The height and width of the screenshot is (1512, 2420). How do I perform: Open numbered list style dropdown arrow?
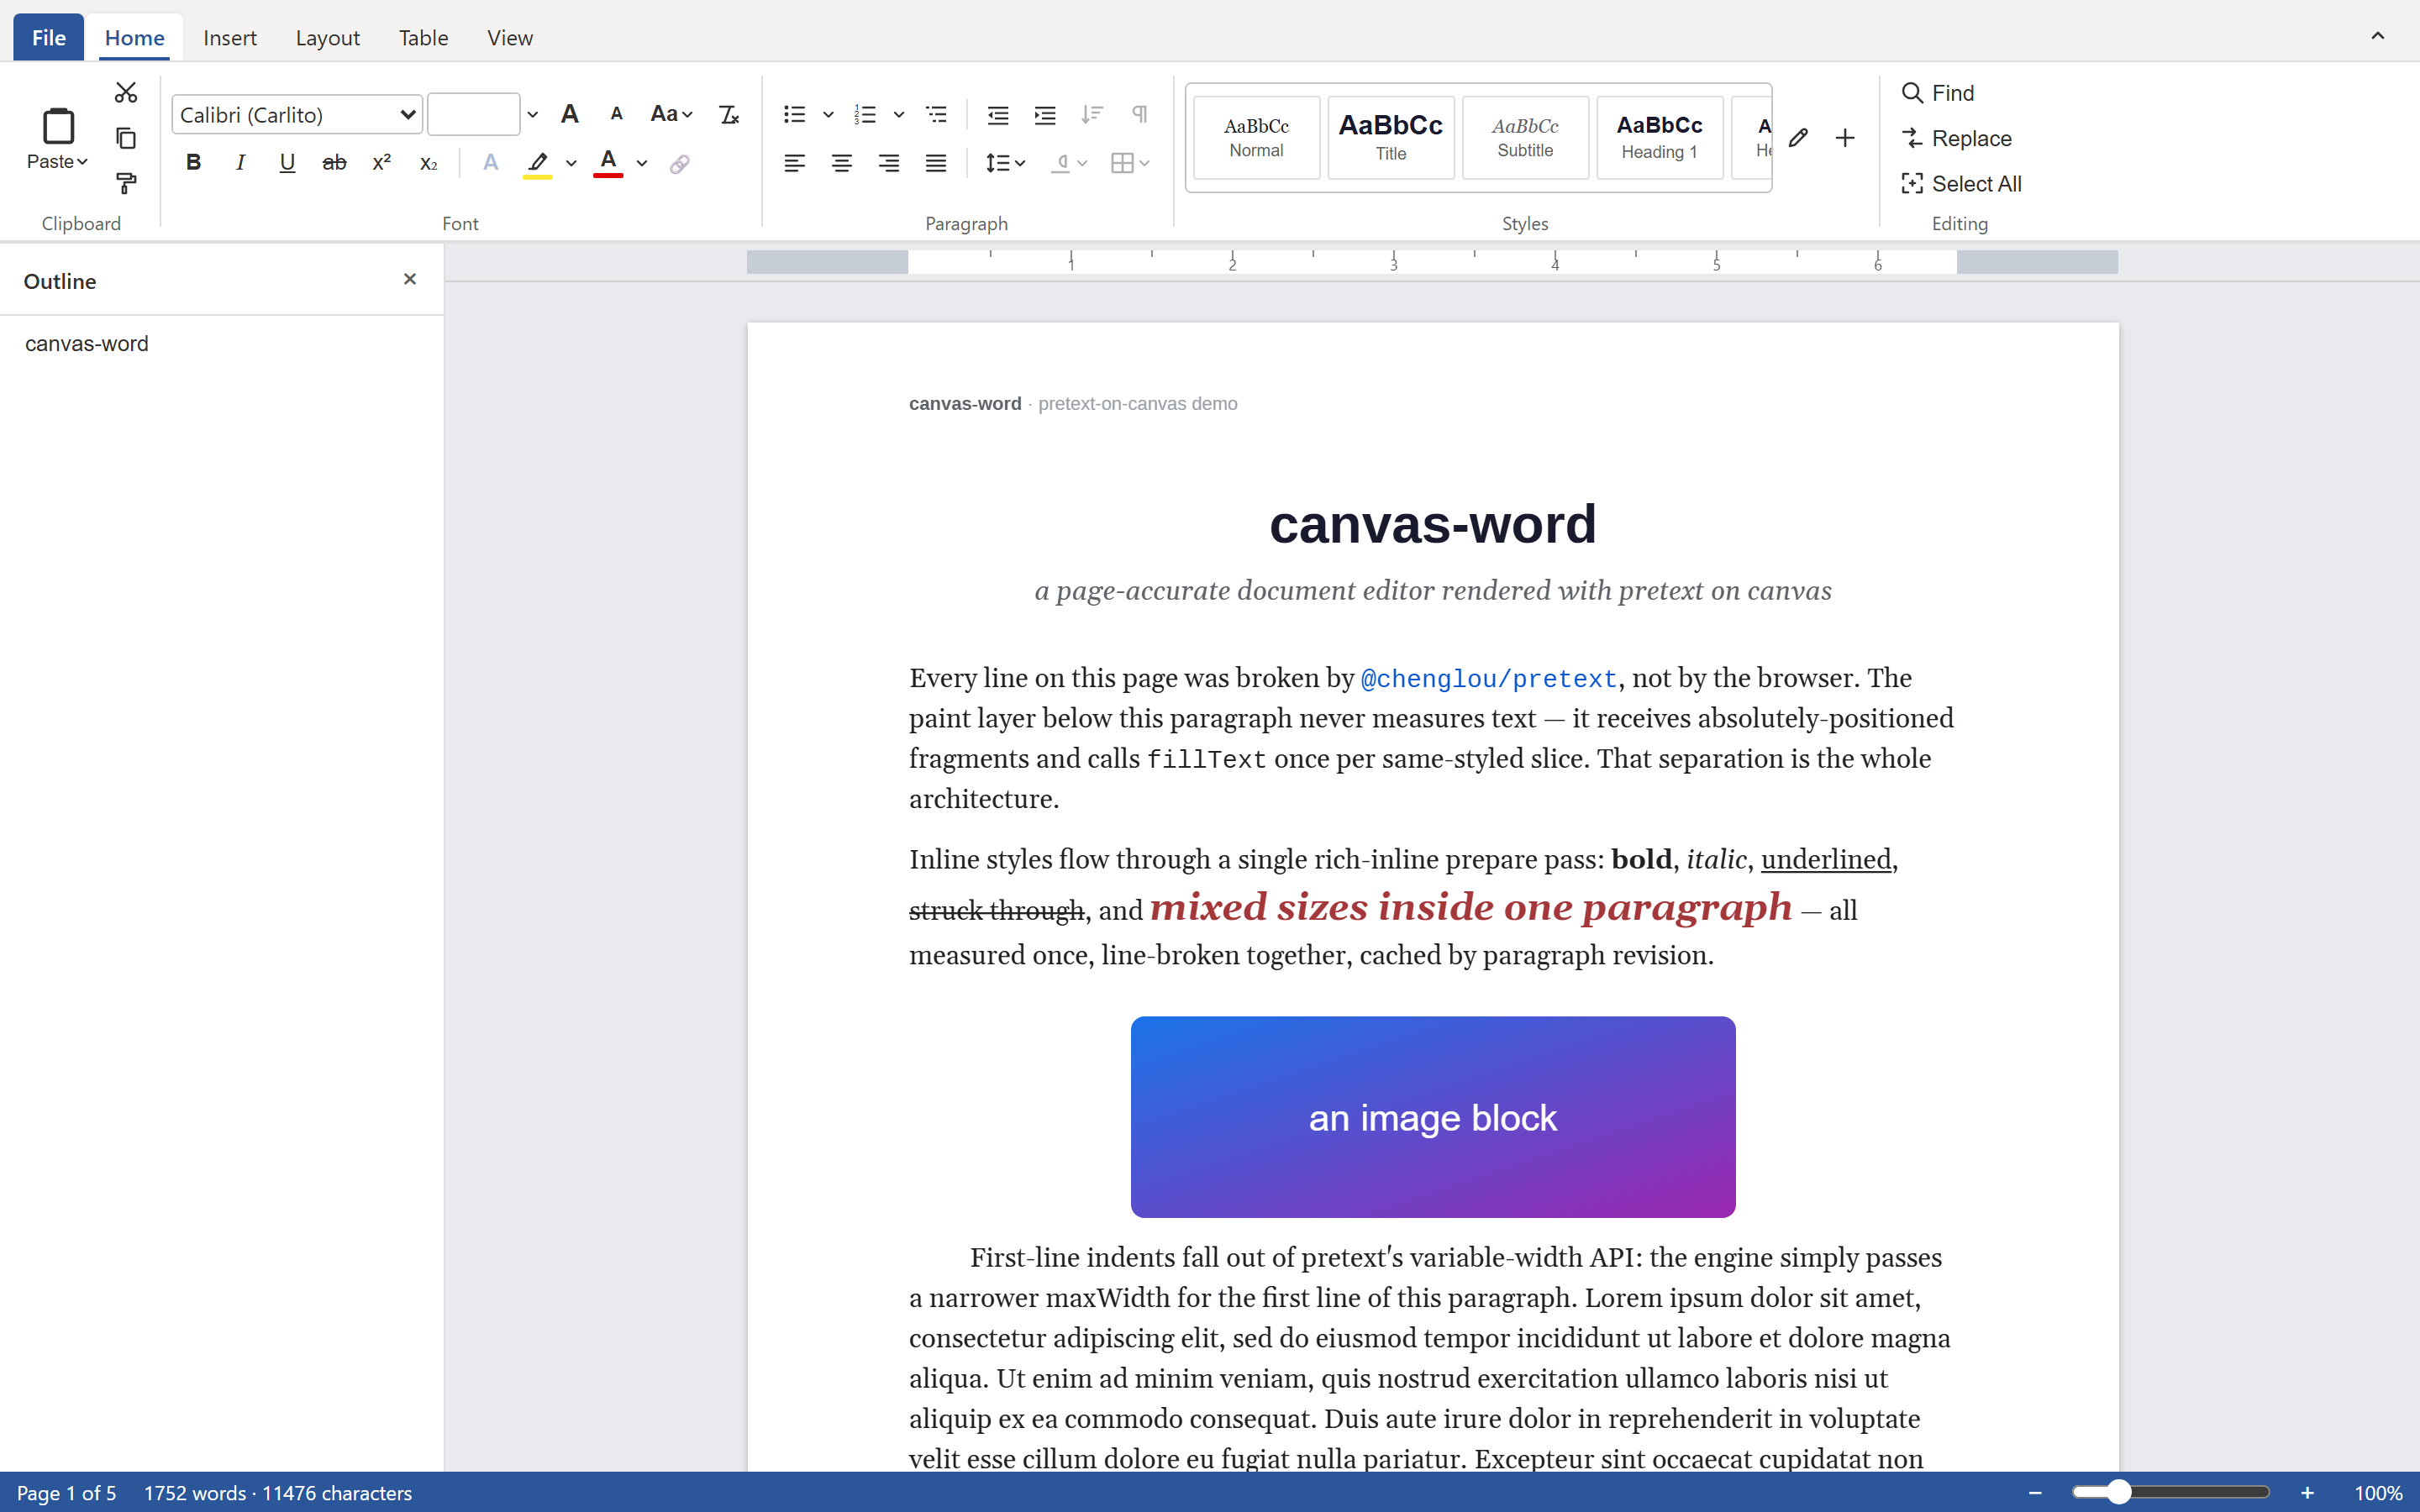(899, 114)
